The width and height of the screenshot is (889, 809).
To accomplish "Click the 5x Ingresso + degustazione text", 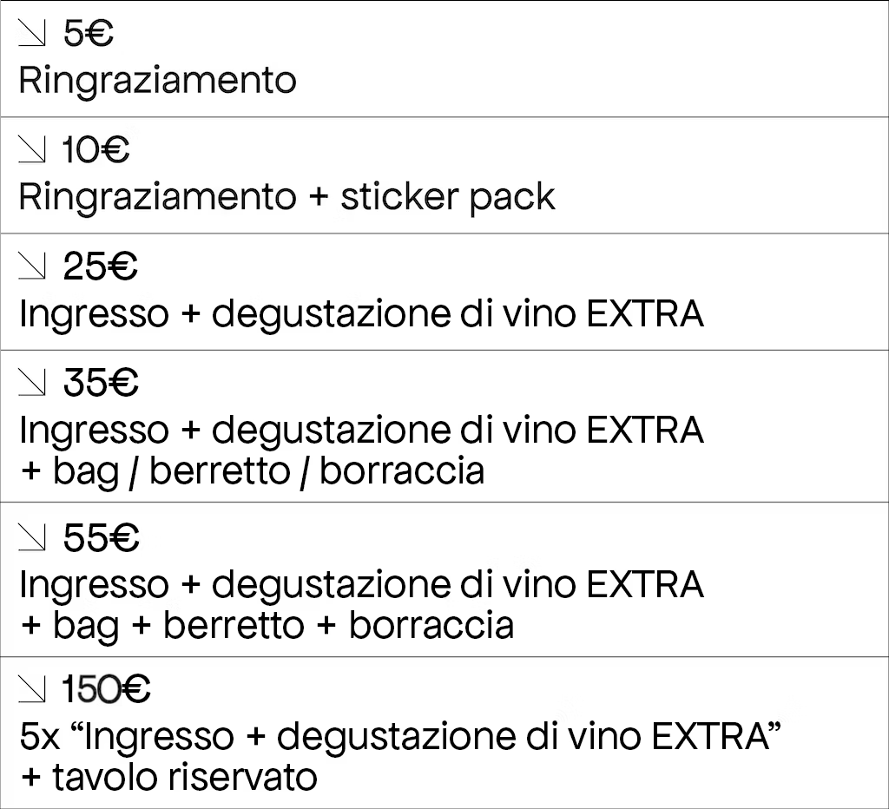I will pyautogui.click(x=400, y=736).
